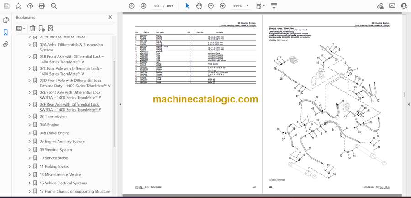The image size is (411, 198).
Task: Click the page number field showing 446
Action: (x=157, y=6)
